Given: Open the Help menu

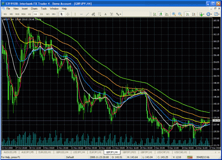Looking at the screenshot, I should pos(64,9).
